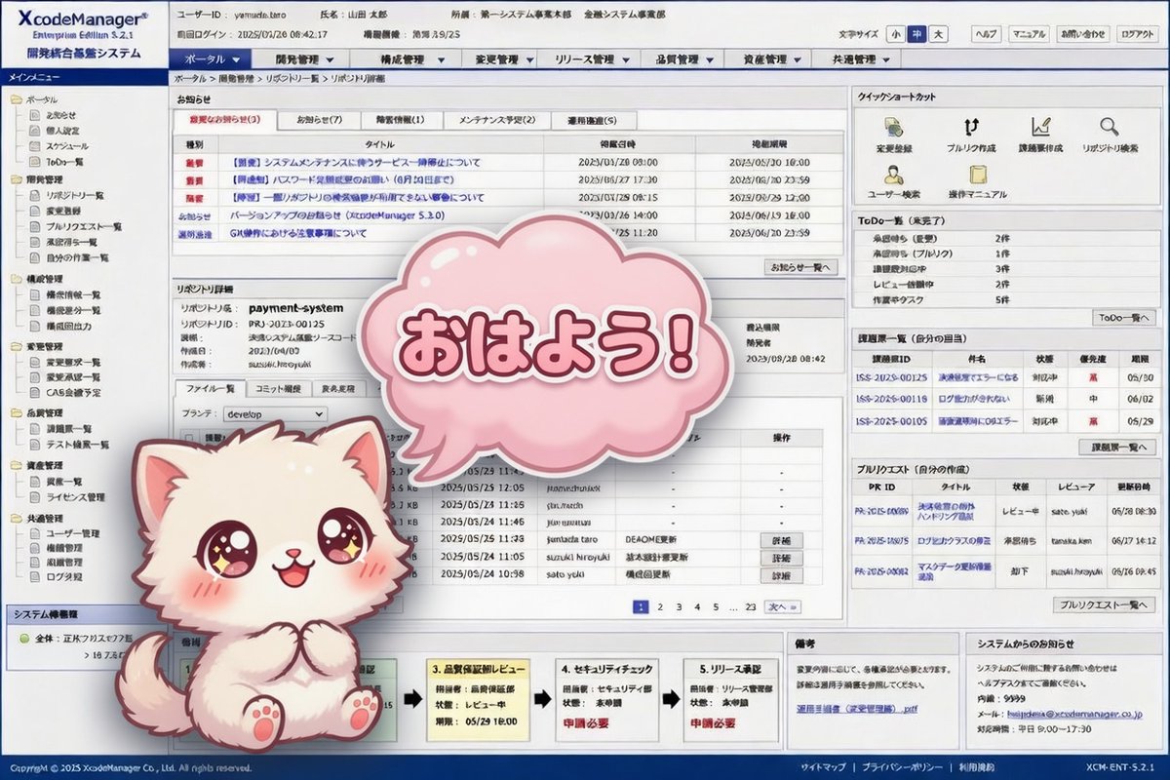Click the page icon next to ユーザー管理
The width and height of the screenshot is (1170, 780).
click(x=35, y=533)
